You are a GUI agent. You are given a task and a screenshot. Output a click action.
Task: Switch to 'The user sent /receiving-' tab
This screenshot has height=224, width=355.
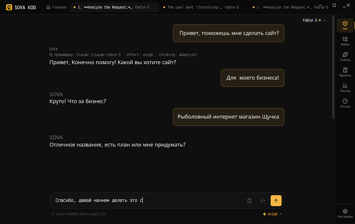pos(201,7)
